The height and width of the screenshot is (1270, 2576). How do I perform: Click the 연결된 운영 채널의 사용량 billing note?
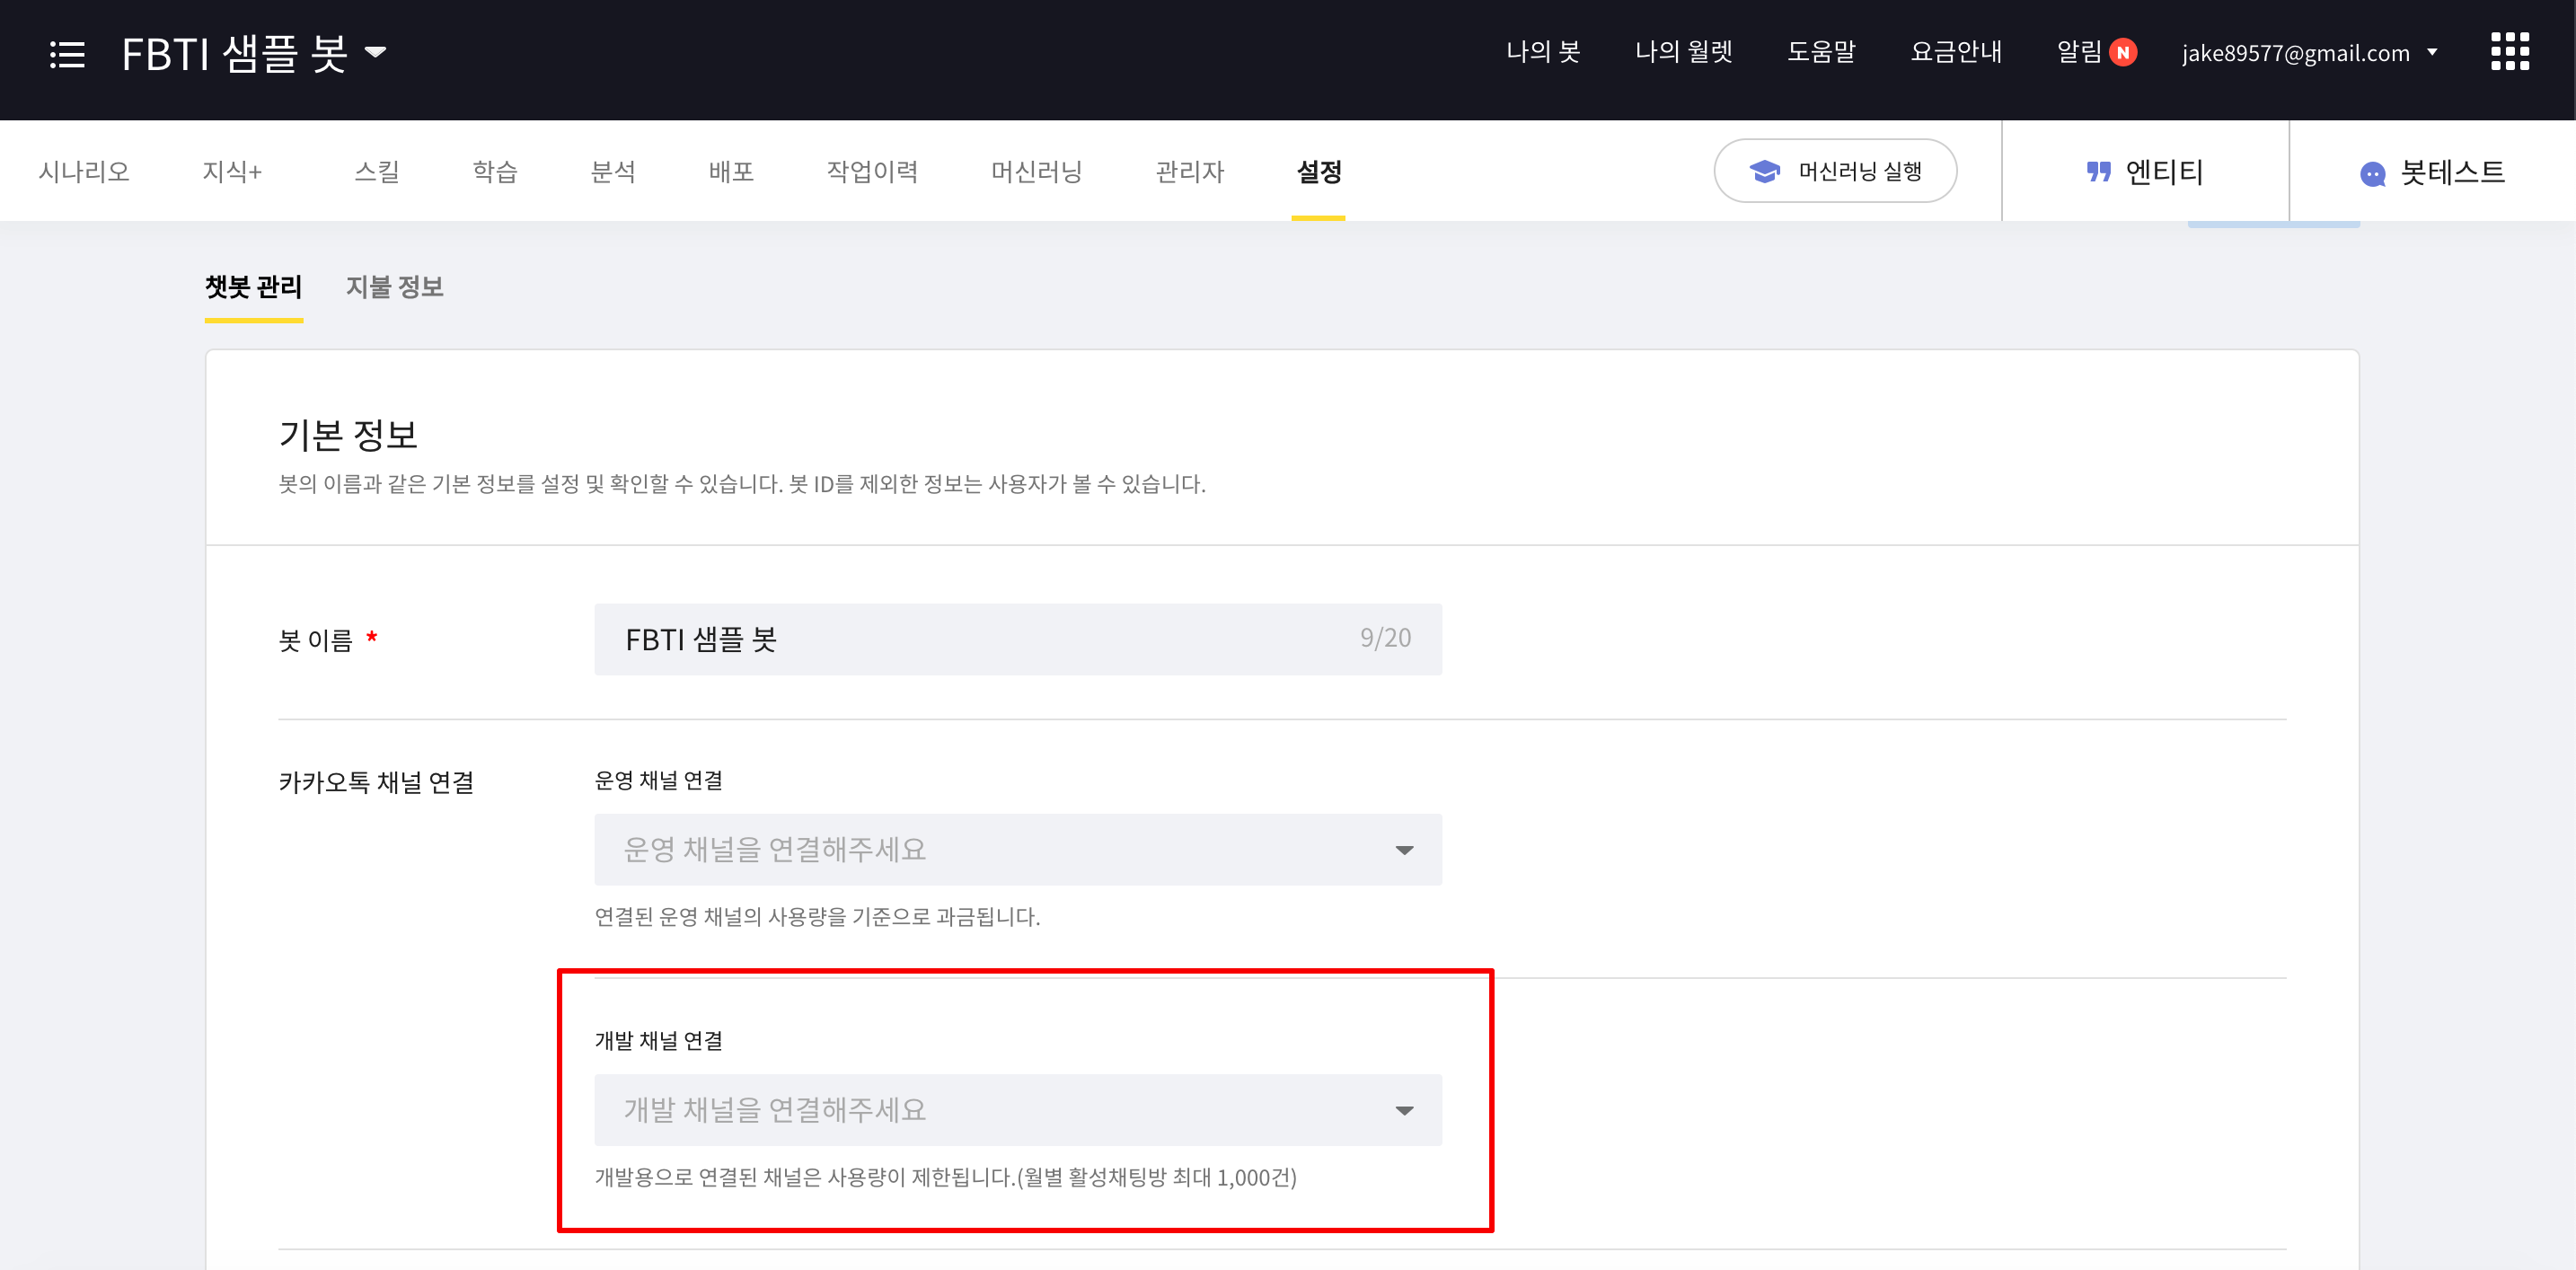coord(817,917)
